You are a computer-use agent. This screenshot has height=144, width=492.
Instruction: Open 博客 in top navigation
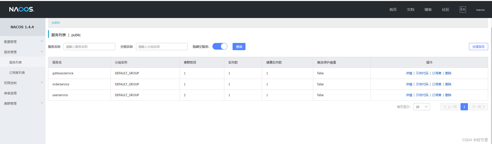(428, 10)
